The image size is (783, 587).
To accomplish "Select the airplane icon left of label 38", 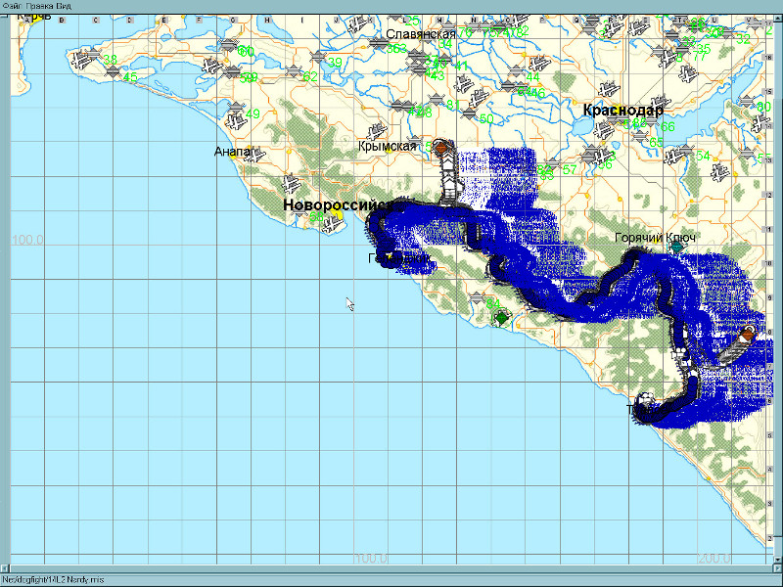I will (82, 59).
